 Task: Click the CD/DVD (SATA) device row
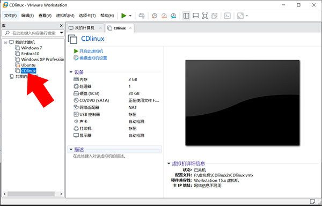tap(116, 100)
